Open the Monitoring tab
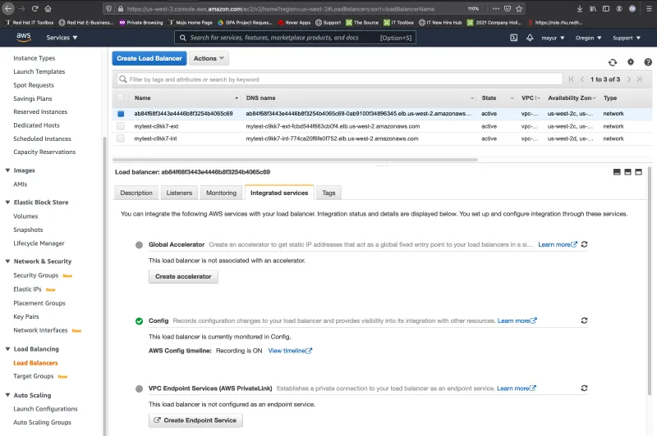The image size is (657, 436). [221, 193]
